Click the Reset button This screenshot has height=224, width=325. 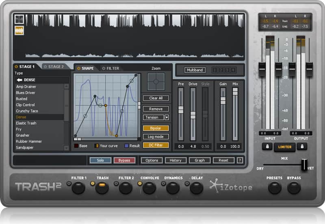pyautogui.click(x=223, y=160)
